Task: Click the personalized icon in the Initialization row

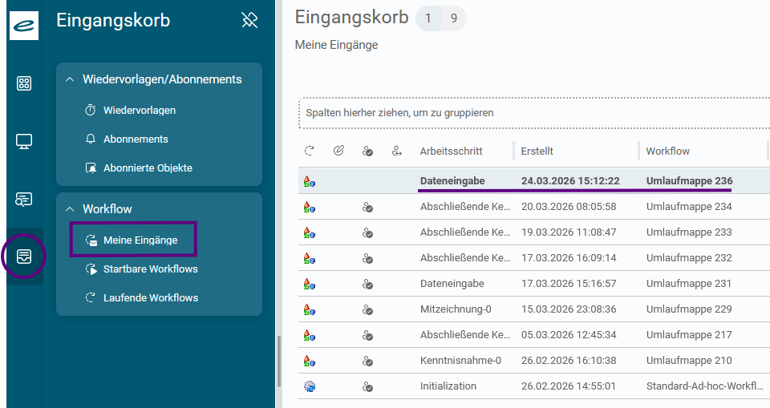Action: pos(367,387)
